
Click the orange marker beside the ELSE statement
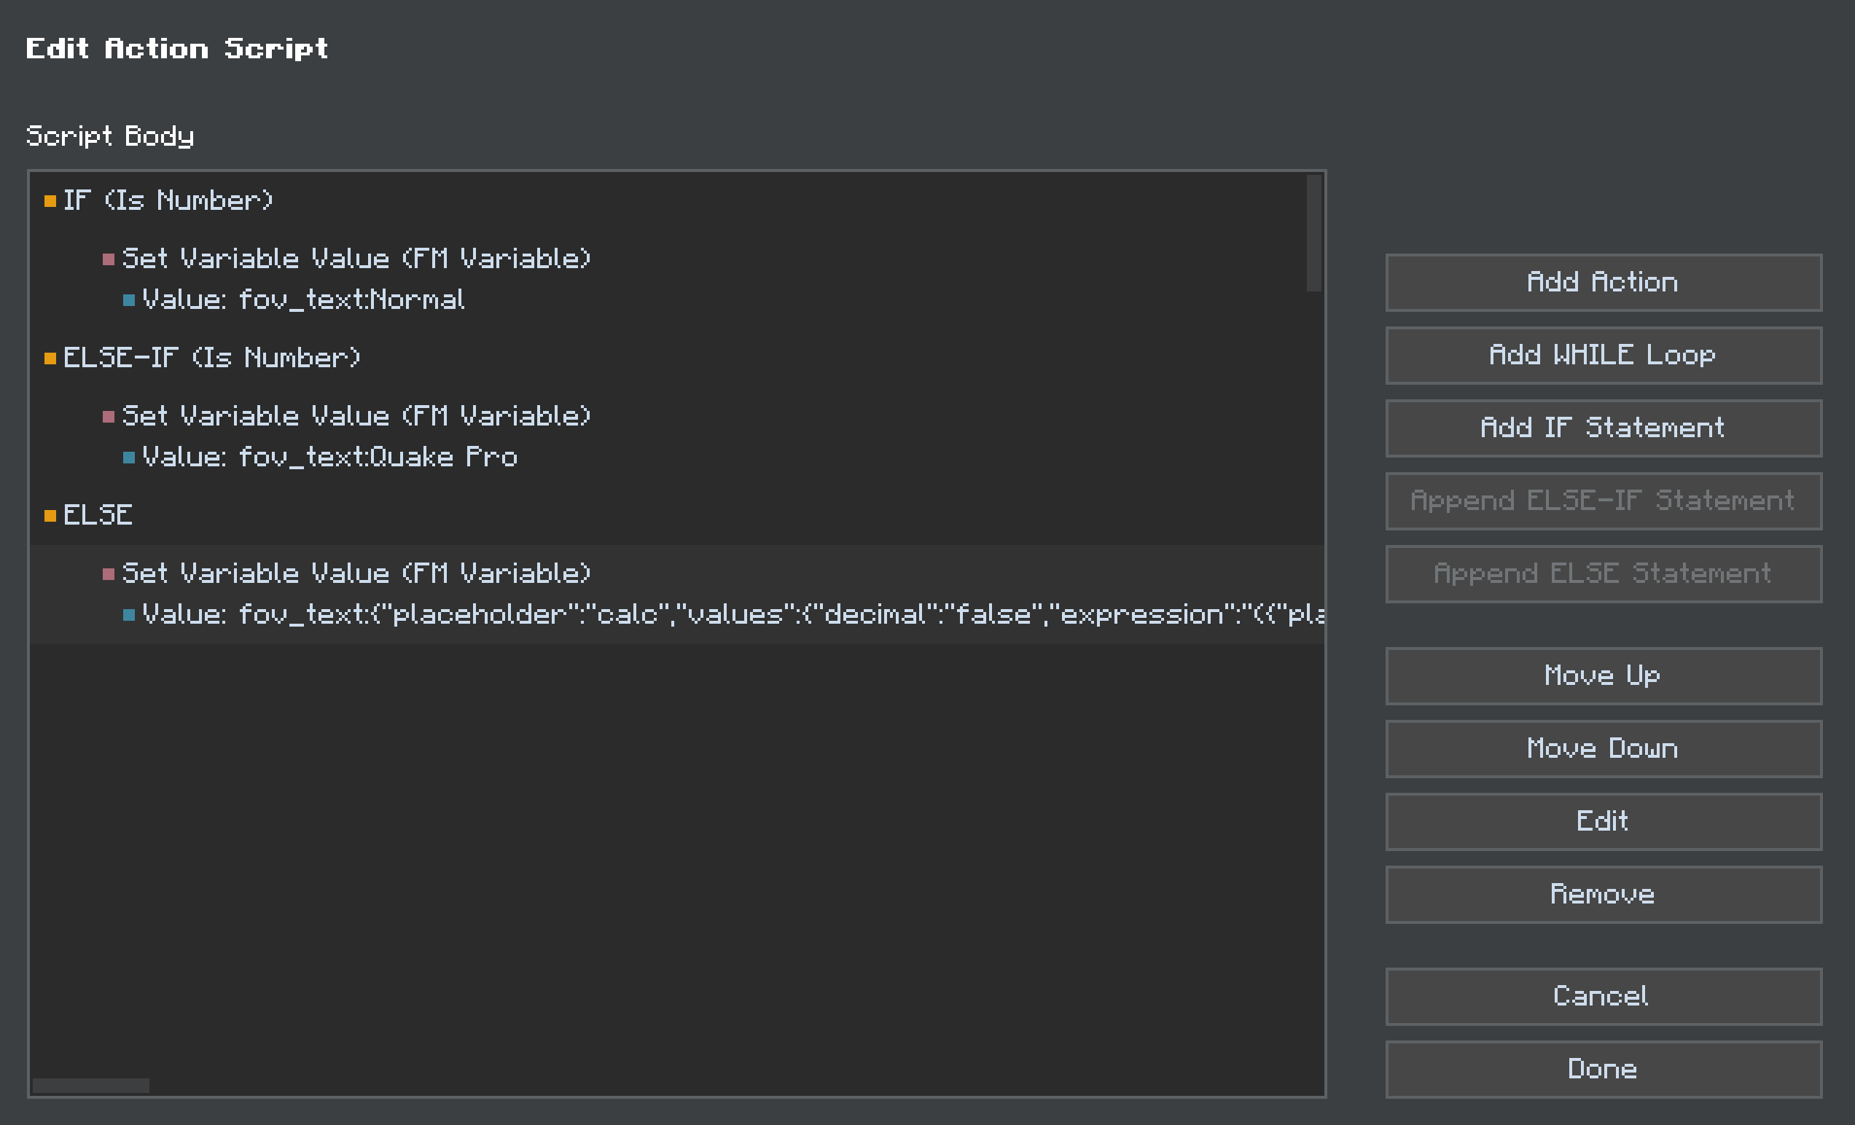tap(50, 515)
